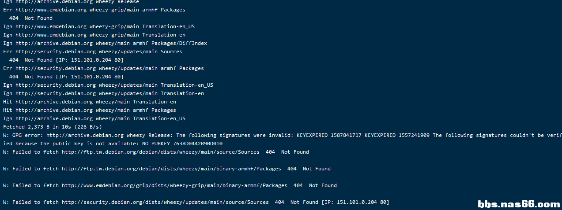Click the Ign emdebian wheezy-grip Translation-en_US line
Viewport: 562px width, 210px height.
(x=99, y=26)
